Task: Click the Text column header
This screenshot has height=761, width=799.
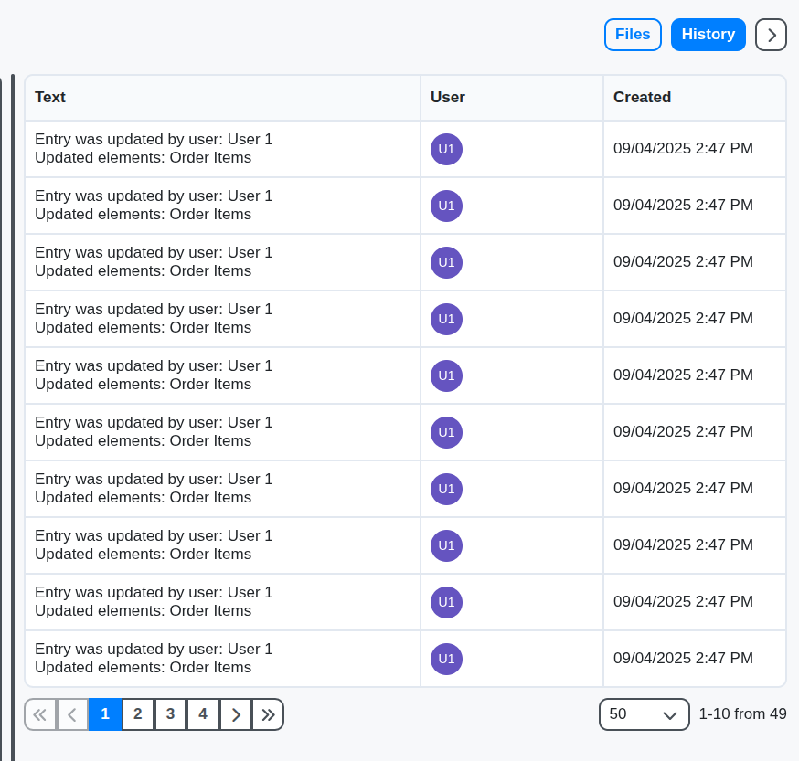Action: tap(50, 97)
